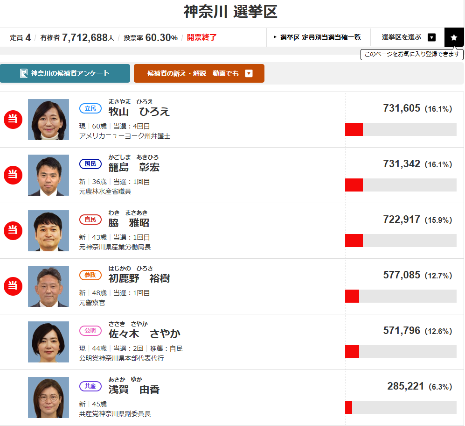Open the 選挙区を選ぶ dropdown

pos(431,37)
